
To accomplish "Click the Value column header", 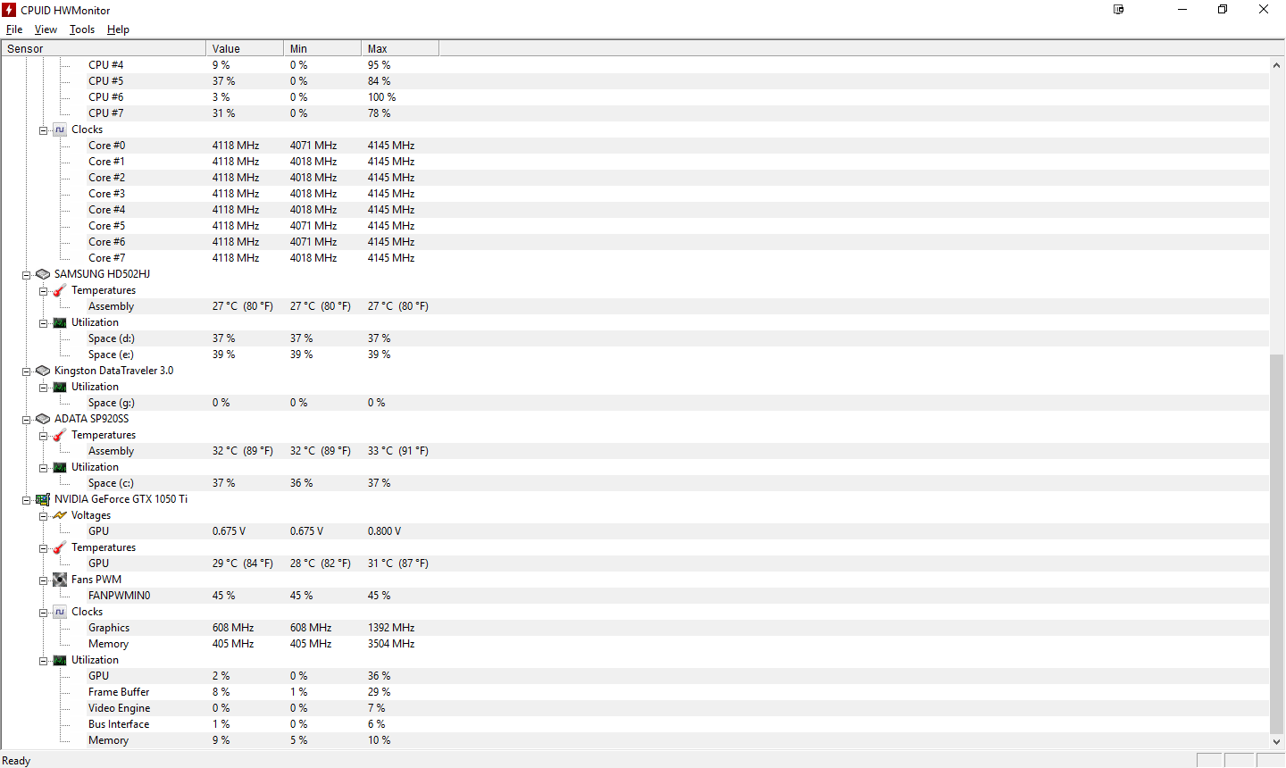I will pyautogui.click(x=245, y=48).
